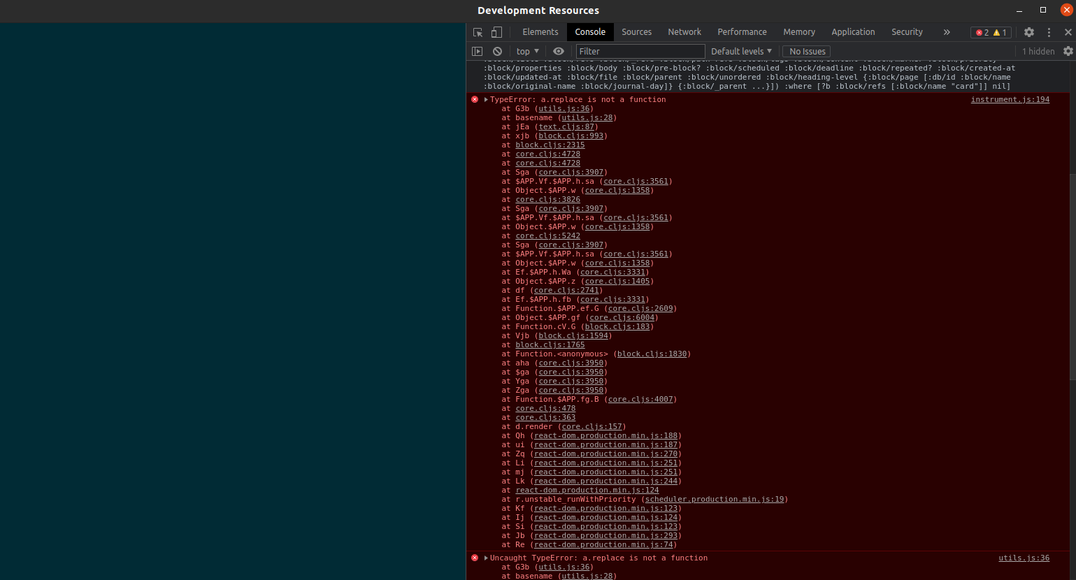Maximize the Development Resources window
1076x580 pixels.
pyautogui.click(x=1043, y=10)
